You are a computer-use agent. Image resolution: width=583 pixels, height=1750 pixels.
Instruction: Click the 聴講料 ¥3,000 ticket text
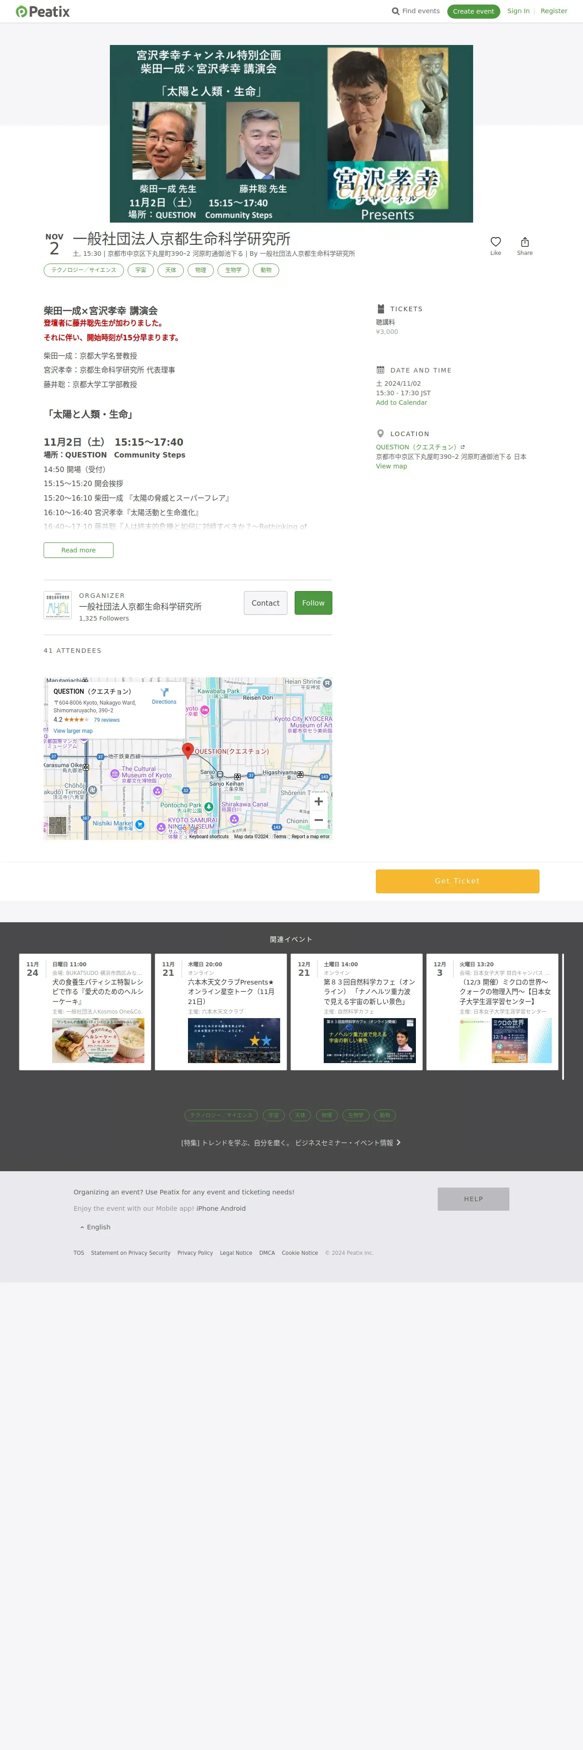tap(387, 327)
